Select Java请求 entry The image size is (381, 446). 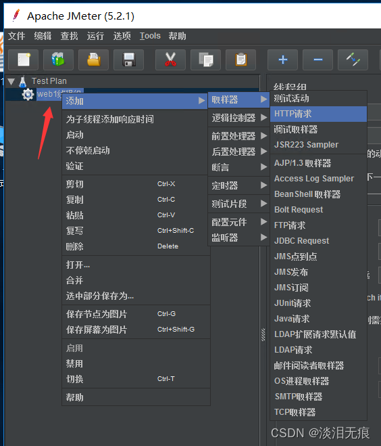click(319, 319)
